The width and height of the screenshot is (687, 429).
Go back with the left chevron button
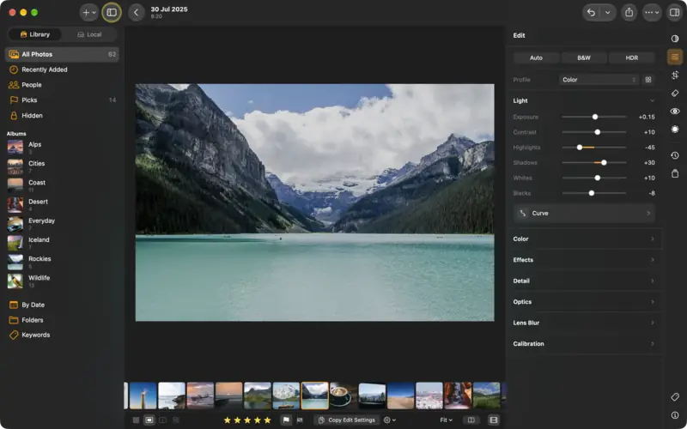[x=137, y=12]
